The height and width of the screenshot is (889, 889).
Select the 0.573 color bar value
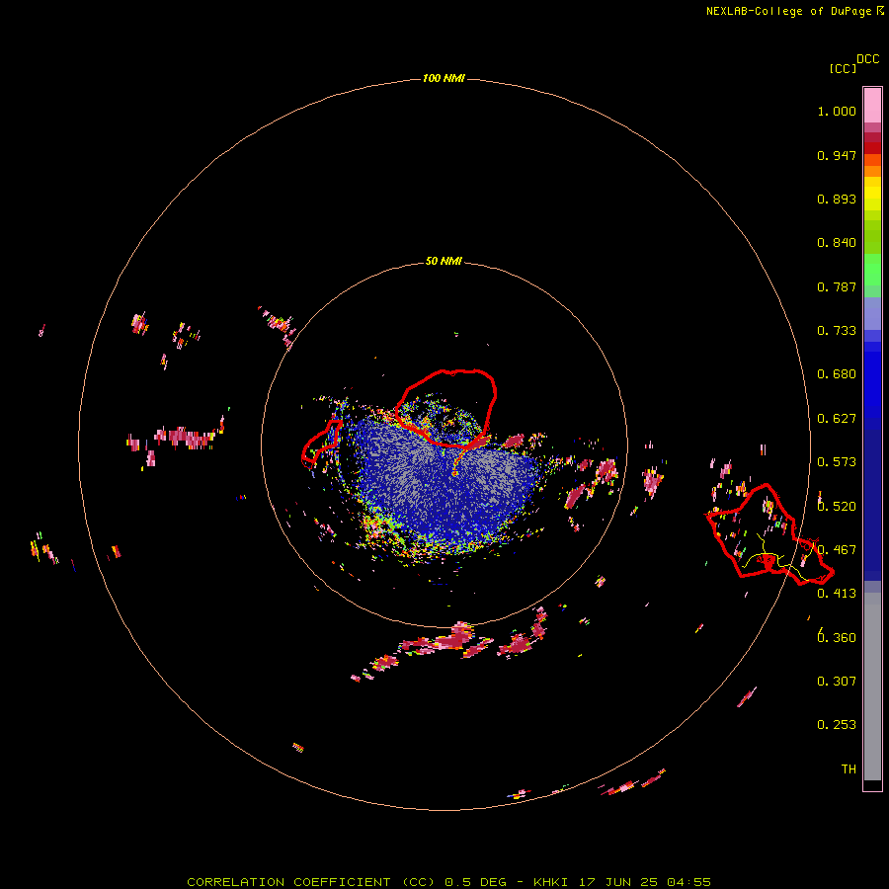coord(837,462)
